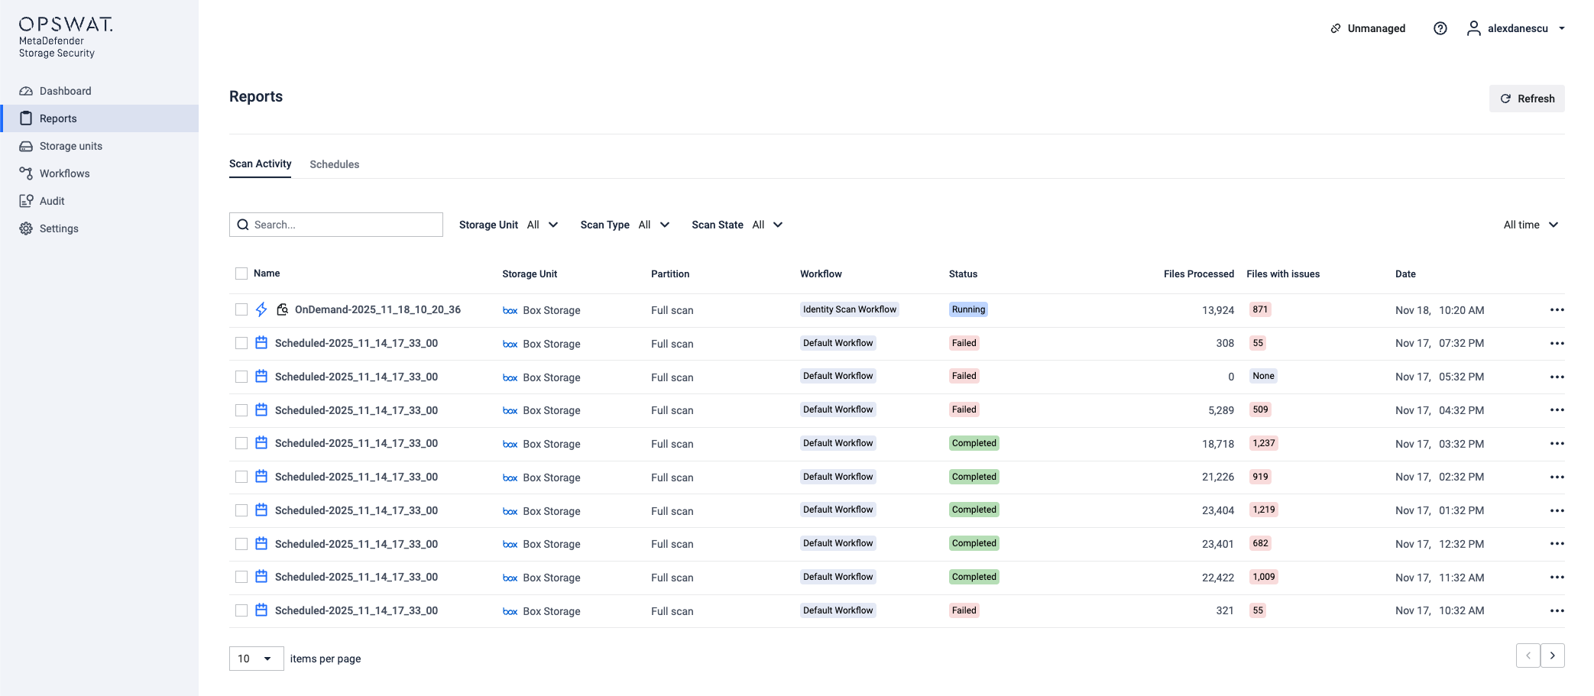
Task: Toggle the select-all checkbox in Name header
Action: pos(241,274)
